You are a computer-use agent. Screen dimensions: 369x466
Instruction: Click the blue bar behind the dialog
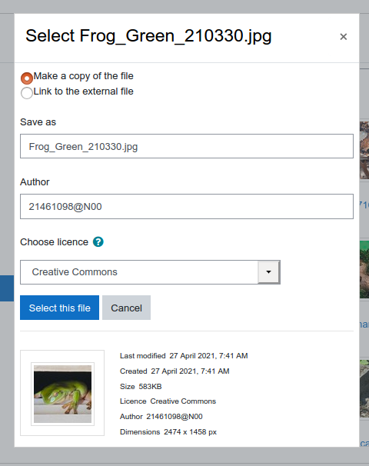pos(7,288)
